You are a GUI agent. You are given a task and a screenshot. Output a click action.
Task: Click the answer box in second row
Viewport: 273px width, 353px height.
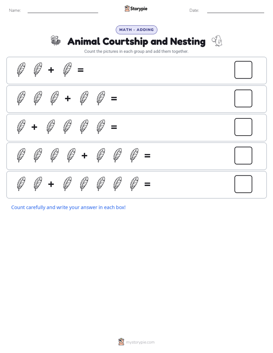(x=243, y=99)
